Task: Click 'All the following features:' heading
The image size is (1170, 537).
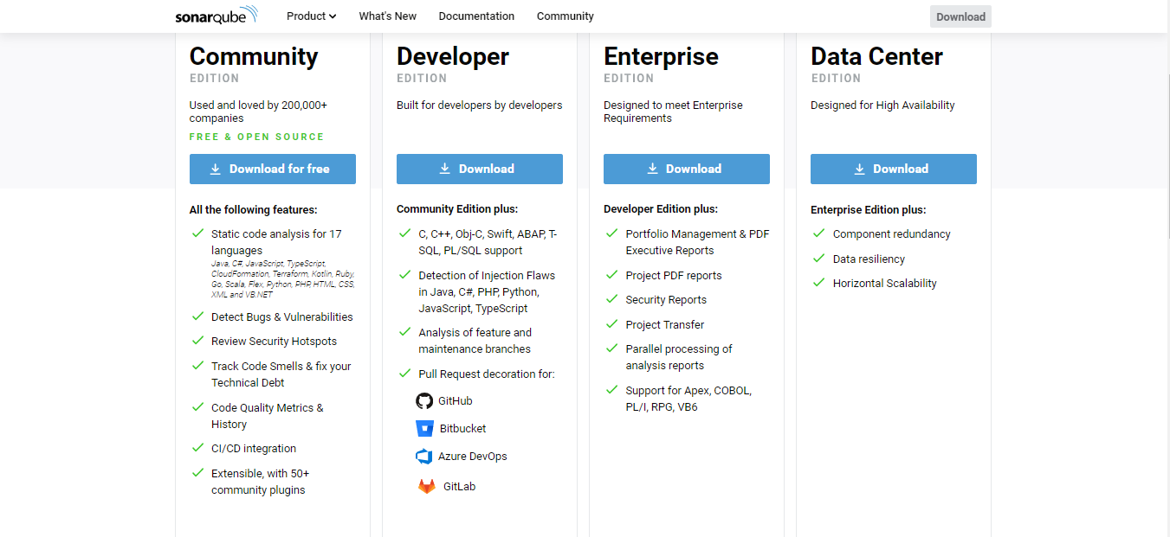Action: [x=254, y=209]
